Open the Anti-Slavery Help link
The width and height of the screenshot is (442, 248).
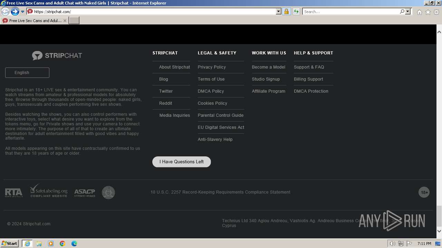click(x=215, y=139)
